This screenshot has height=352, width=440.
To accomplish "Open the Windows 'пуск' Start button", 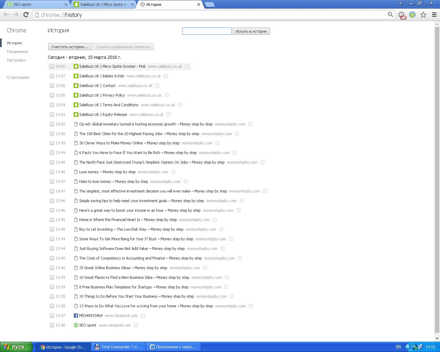I will tap(16, 347).
